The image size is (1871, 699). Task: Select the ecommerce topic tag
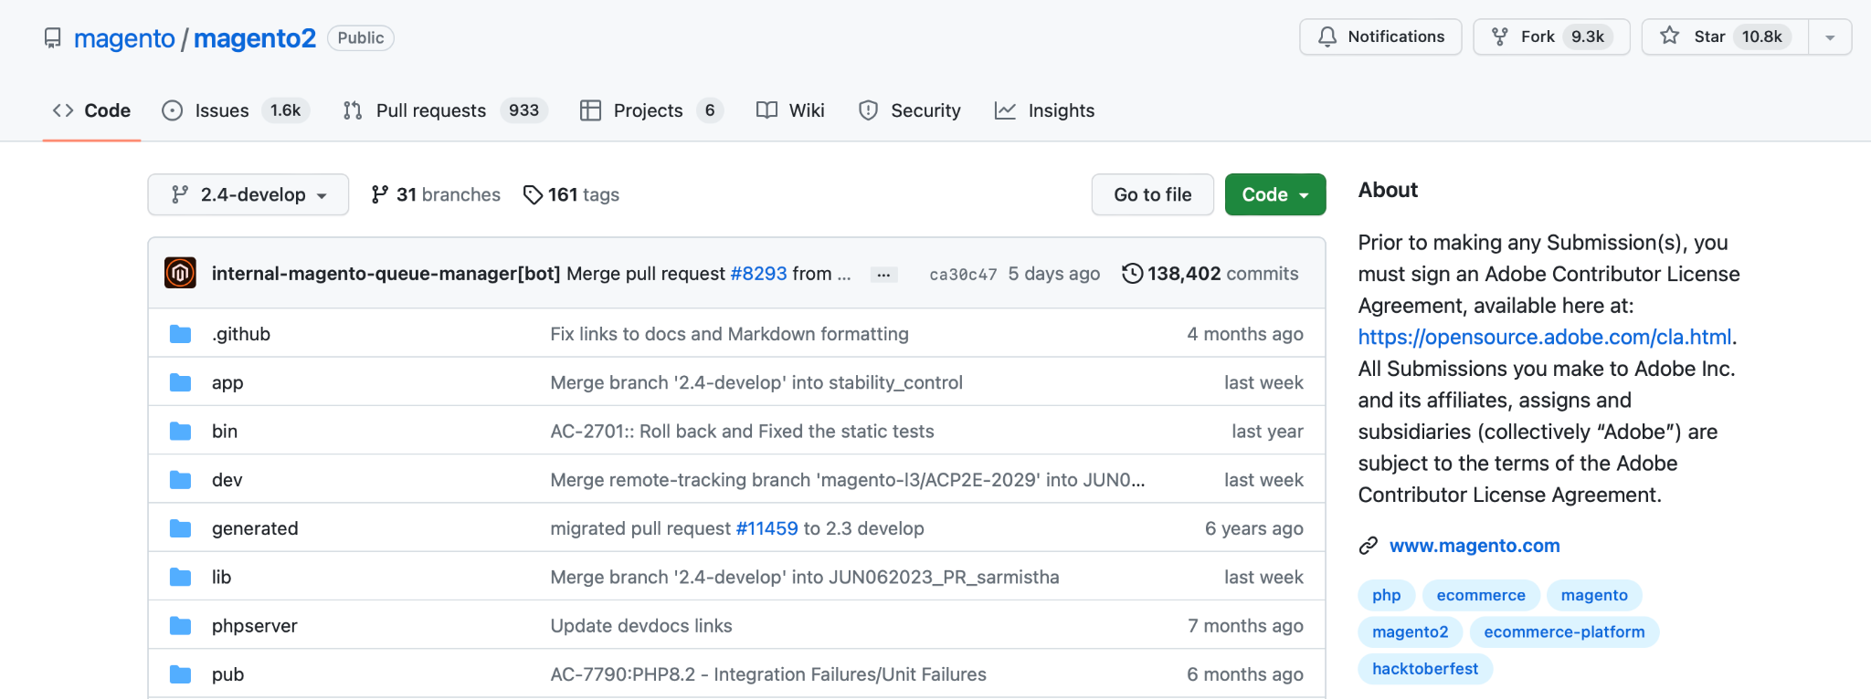1481,595
